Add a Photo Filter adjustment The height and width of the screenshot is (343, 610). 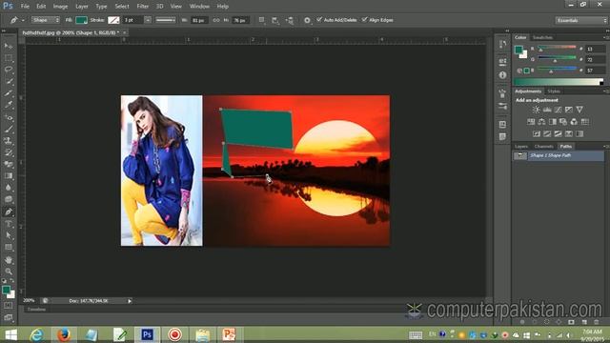[x=563, y=122]
